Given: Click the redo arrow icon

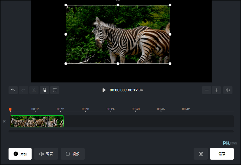Looking at the screenshot, I should (23, 90).
